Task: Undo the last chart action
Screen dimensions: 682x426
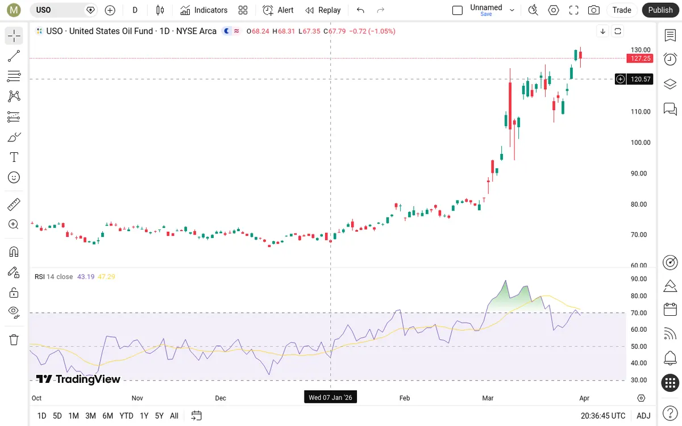Action: click(360, 10)
